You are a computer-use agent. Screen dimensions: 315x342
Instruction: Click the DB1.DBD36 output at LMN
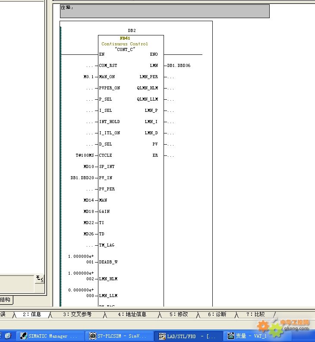(x=179, y=66)
